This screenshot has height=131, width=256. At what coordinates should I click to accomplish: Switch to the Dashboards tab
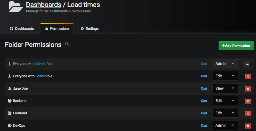[x=22, y=28]
